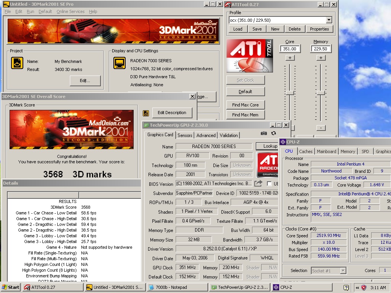Click Edit Description button

[172, 113]
